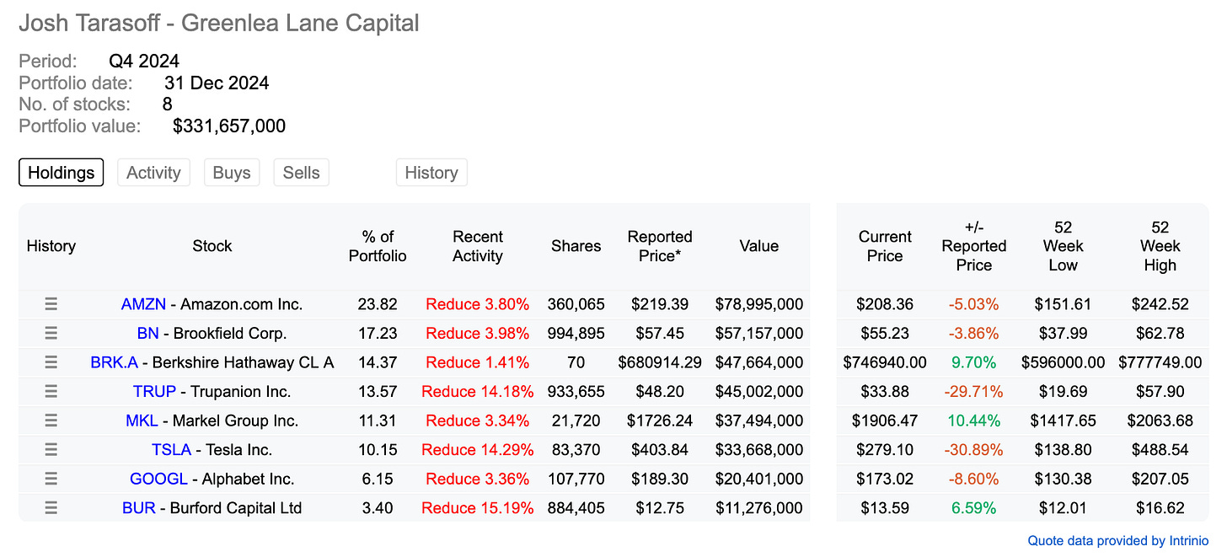Select Reduce 14.29% activity for Tesla
This screenshot has width=1227, height=557.
(478, 449)
